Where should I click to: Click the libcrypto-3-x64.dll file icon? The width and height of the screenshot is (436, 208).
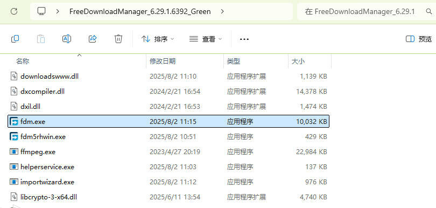point(14,197)
